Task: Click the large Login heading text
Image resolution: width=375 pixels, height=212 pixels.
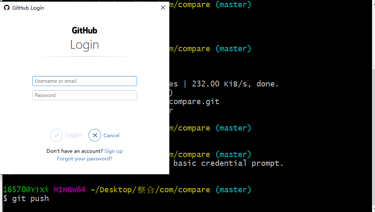Action: tap(84, 44)
